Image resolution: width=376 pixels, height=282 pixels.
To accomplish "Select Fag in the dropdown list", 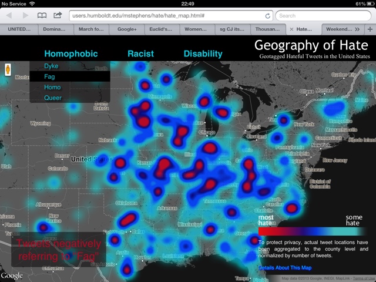I will click(x=70, y=76).
